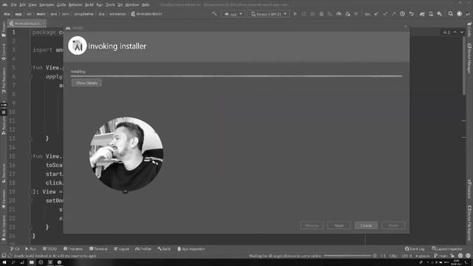Image resolution: width=473 pixels, height=266 pixels.
Task: Open the Terminal tool window
Action: coord(98,249)
